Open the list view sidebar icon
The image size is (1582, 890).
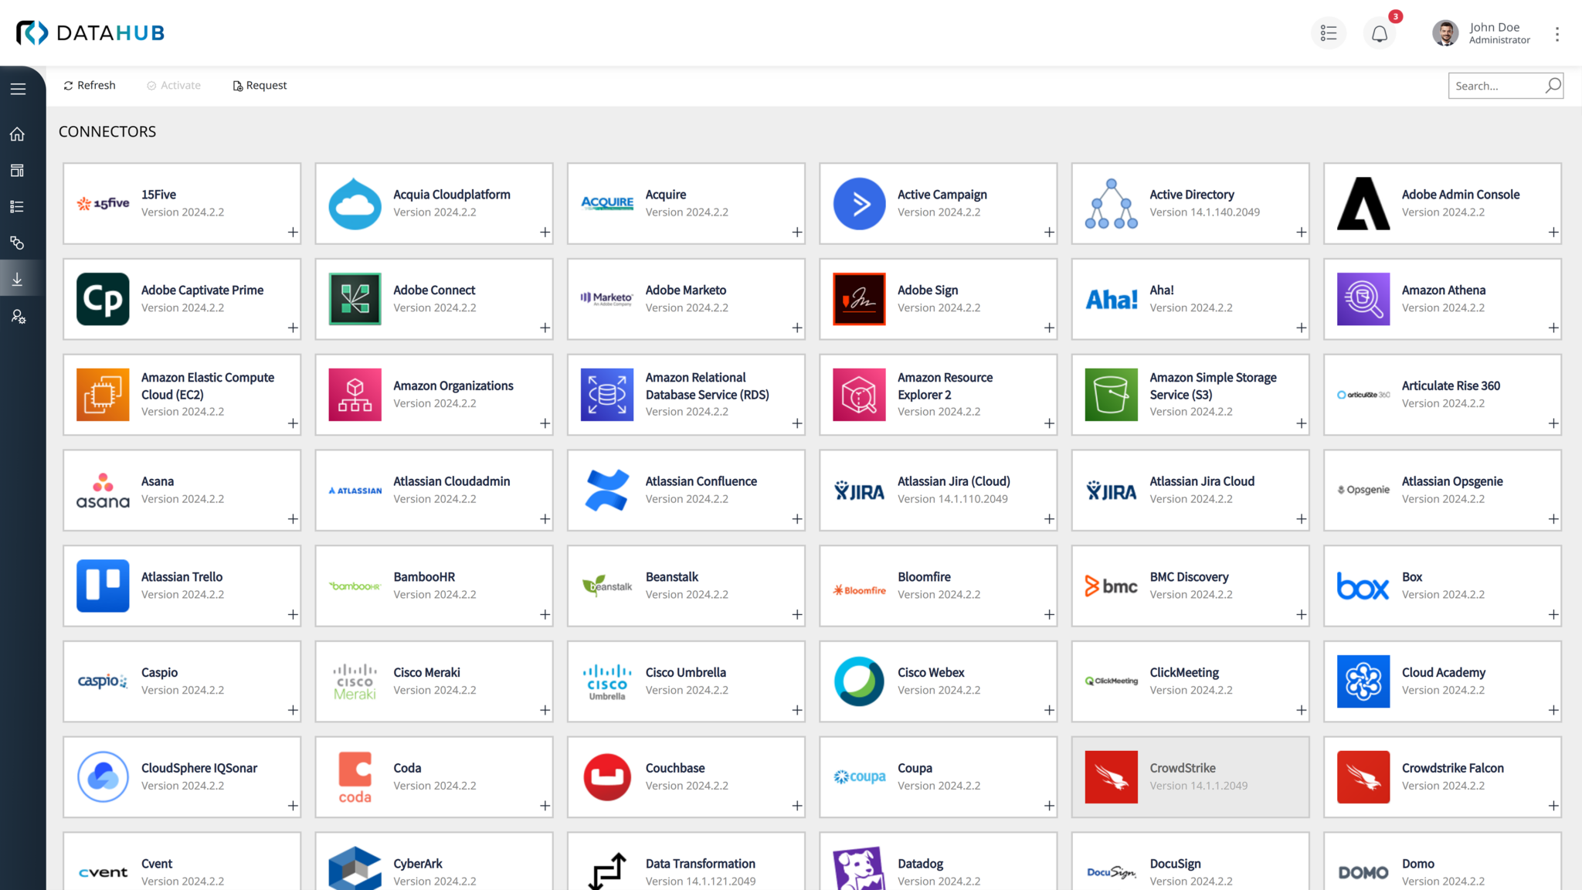coord(18,207)
